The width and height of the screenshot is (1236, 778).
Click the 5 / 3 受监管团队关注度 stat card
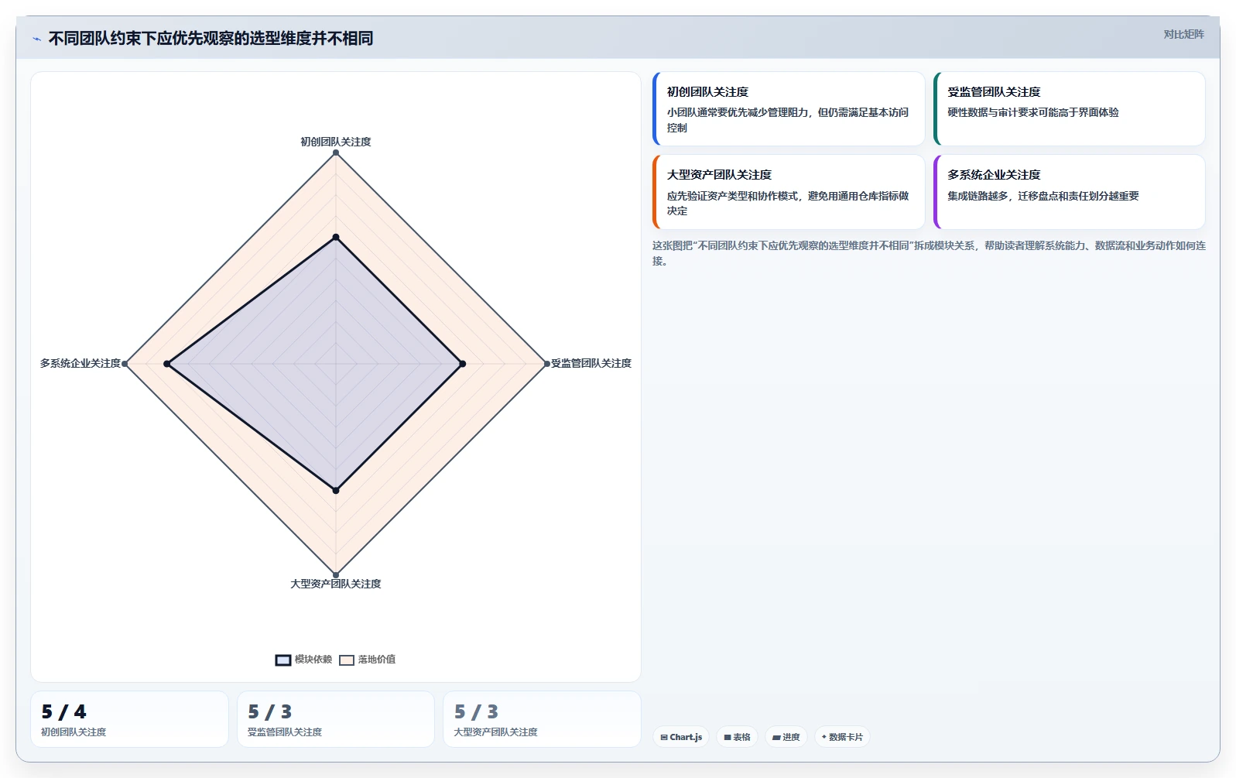[x=336, y=719]
